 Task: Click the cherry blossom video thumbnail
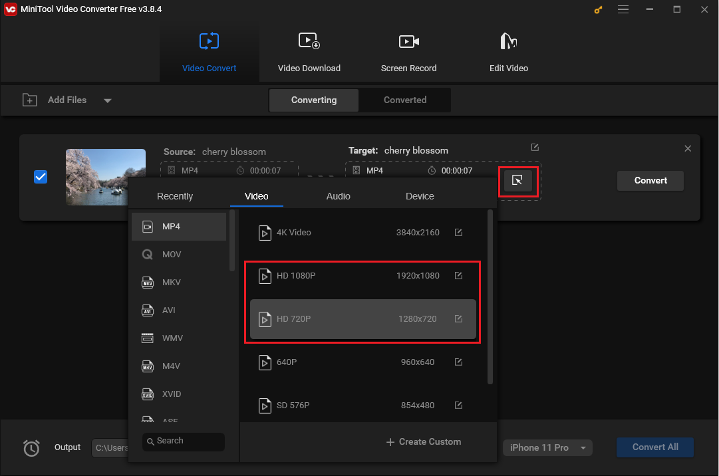[x=106, y=177]
